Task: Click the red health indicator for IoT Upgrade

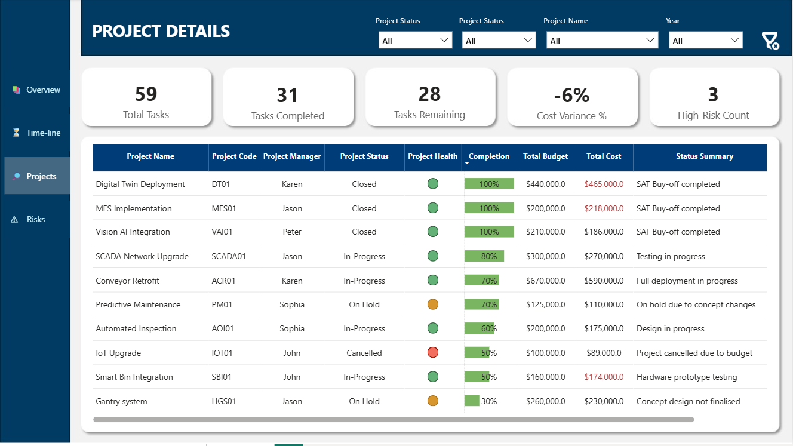Action: pos(433,353)
